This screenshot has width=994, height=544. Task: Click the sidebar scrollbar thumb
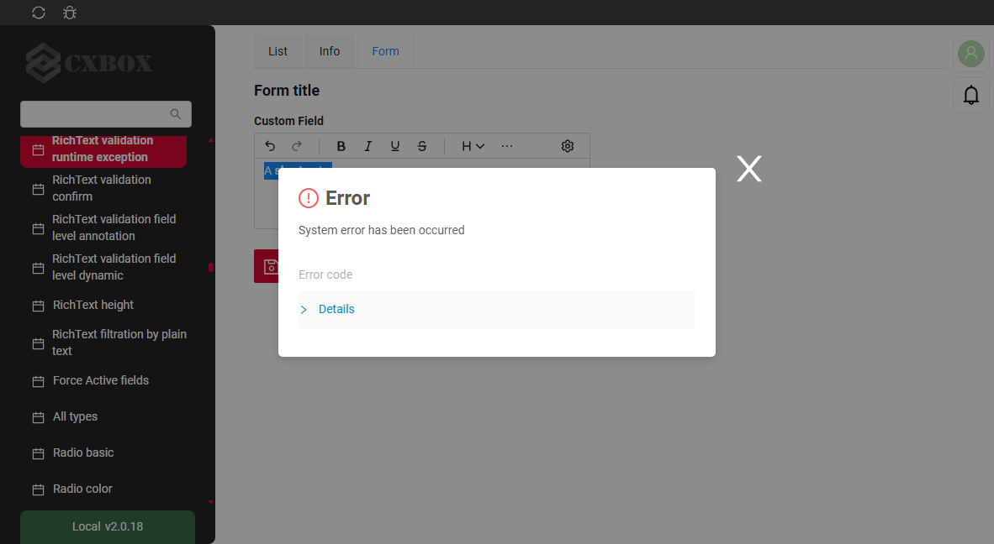[x=211, y=267]
